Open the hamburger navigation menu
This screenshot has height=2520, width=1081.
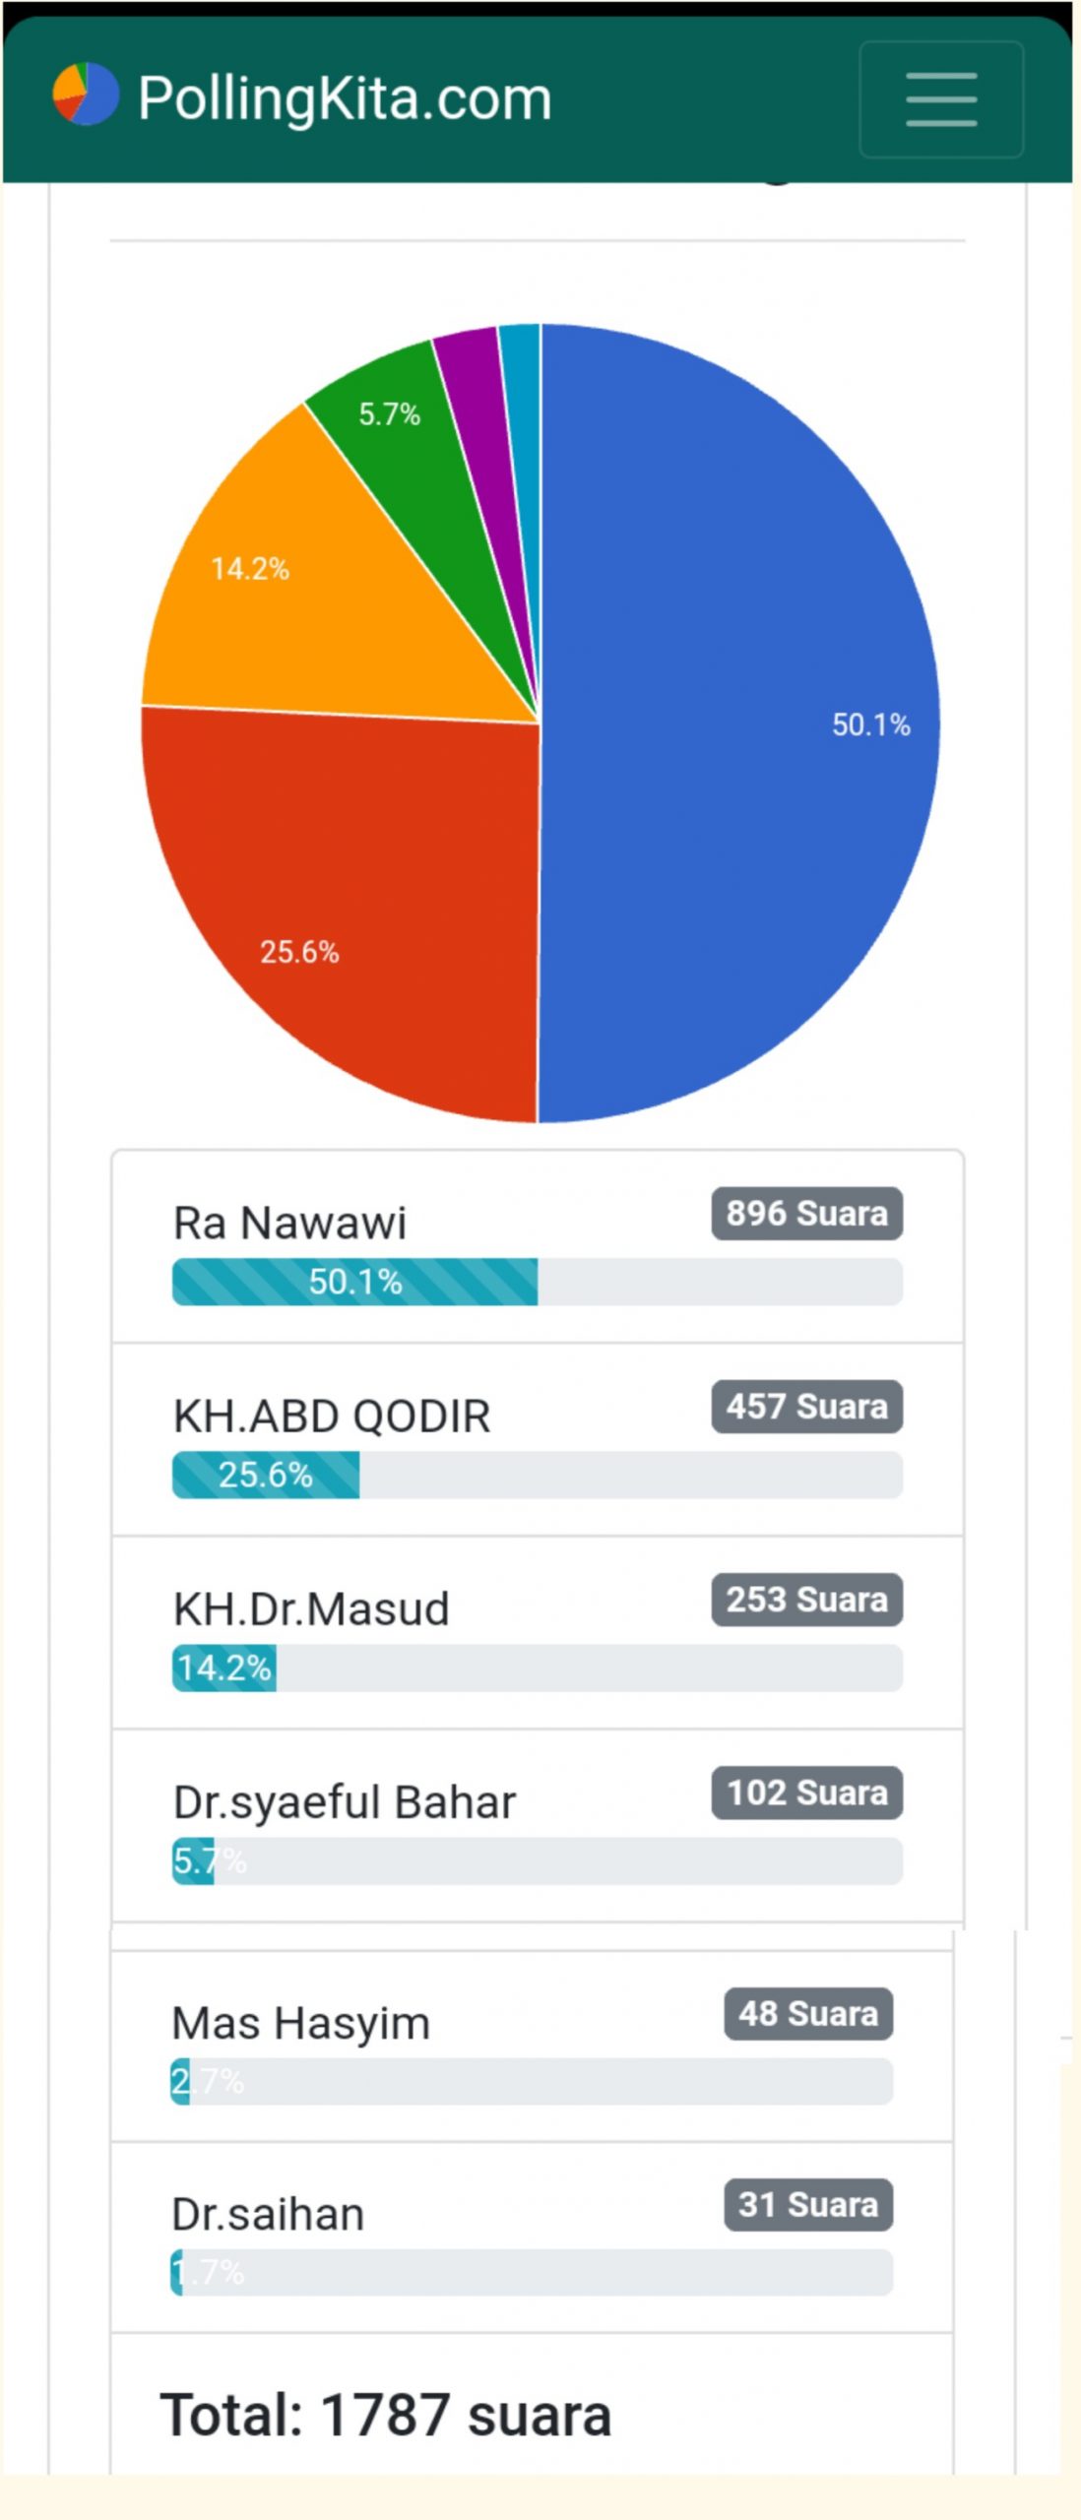(940, 99)
